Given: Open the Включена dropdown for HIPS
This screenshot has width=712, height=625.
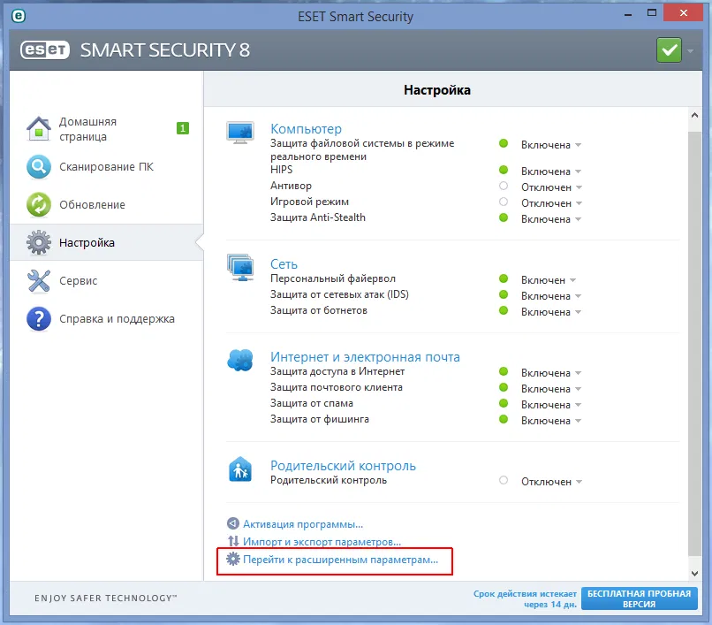Looking at the screenshot, I should pyautogui.click(x=551, y=171).
